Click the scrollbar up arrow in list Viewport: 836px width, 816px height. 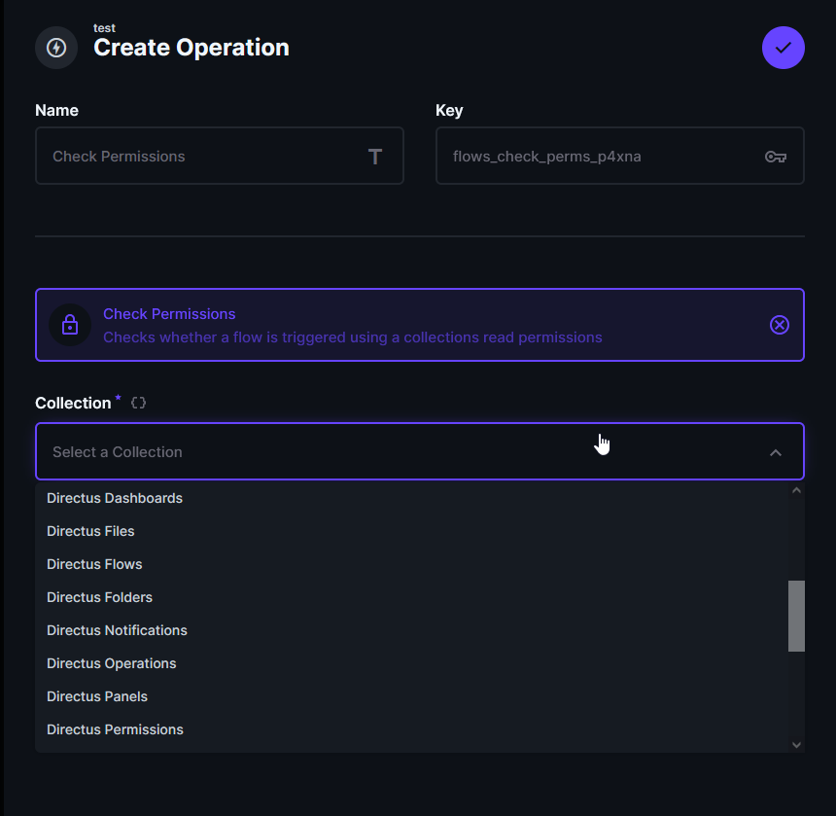796,490
